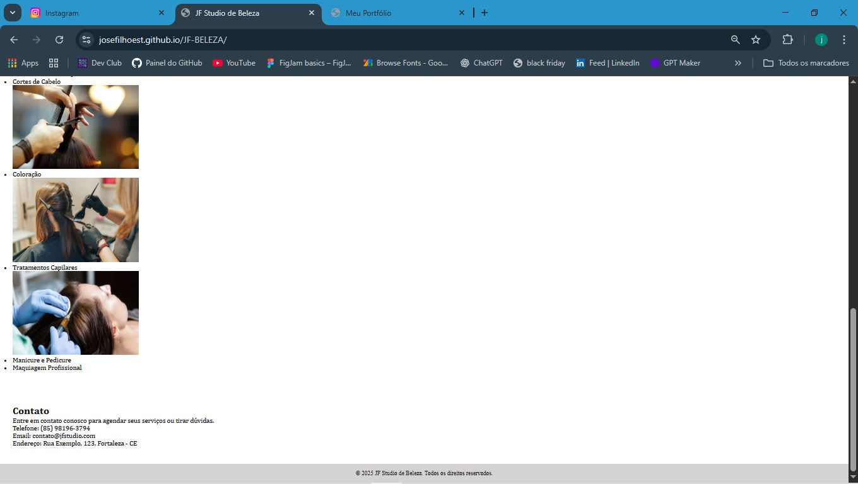Click the scalp treatment image
This screenshot has width=858, height=484.
point(76,313)
